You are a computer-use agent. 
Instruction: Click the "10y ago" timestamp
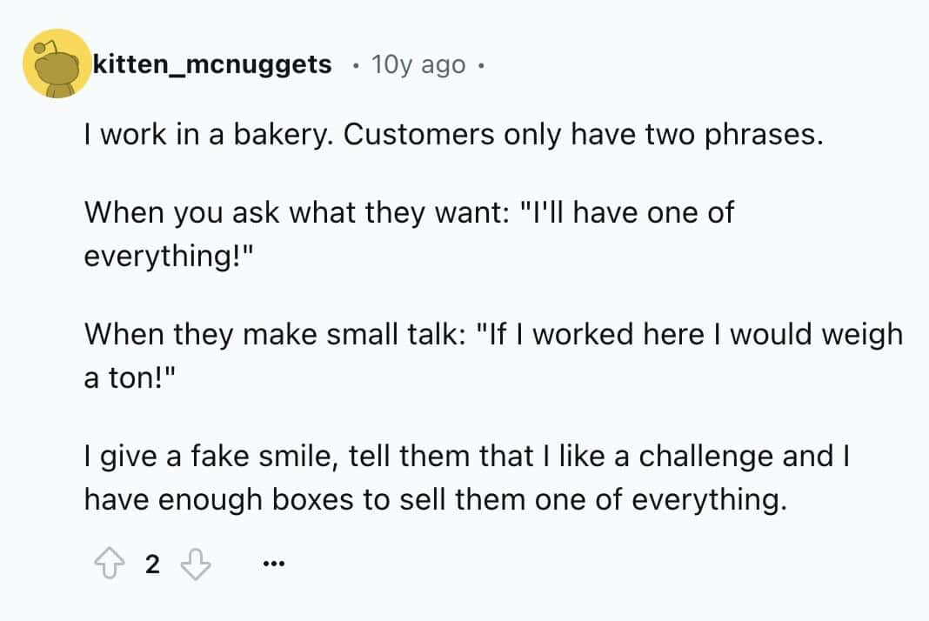click(x=418, y=64)
